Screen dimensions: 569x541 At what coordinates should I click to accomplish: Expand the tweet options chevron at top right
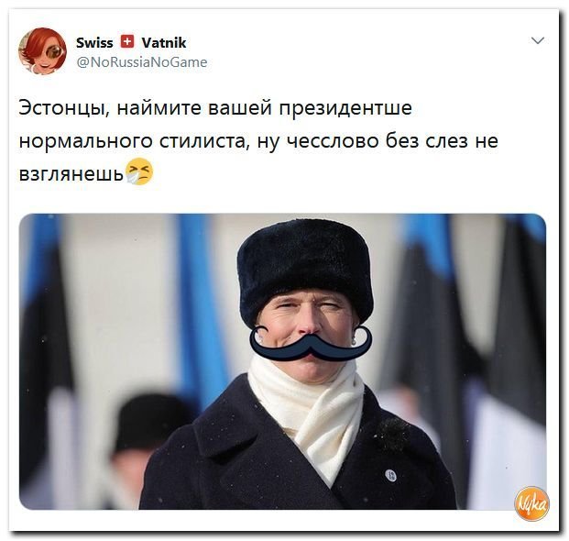tap(538, 40)
